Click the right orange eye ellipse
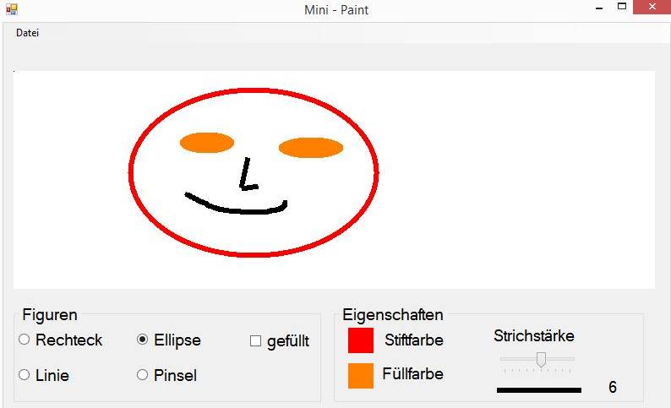 click(311, 148)
